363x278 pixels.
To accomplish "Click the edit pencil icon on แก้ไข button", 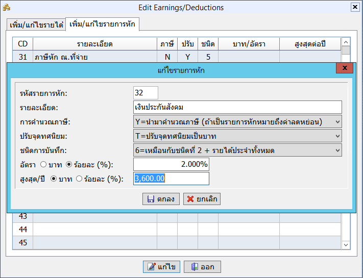I will click(x=152, y=267).
